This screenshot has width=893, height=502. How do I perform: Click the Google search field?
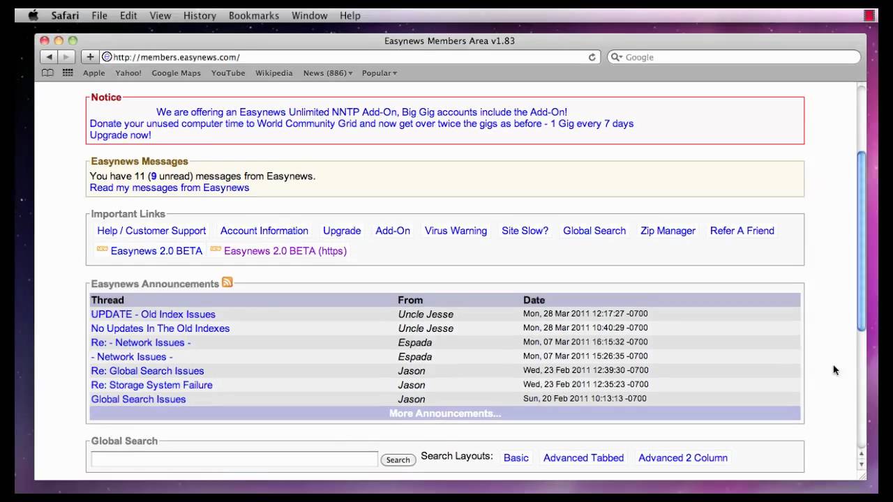point(734,57)
